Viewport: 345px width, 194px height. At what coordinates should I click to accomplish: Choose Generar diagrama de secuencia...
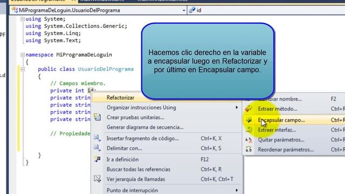[167, 127]
